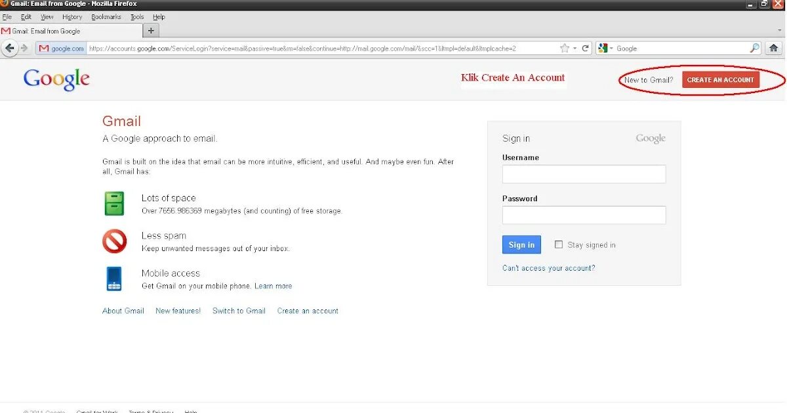The width and height of the screenshot is (787, 413).
Task: Click the magnifier search icon in search bar
Action: click(x=754, y=48)
